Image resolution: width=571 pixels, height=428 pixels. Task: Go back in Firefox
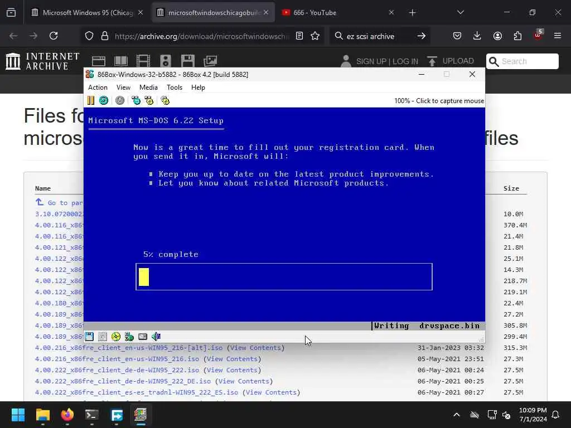click(x=13, y=36)
